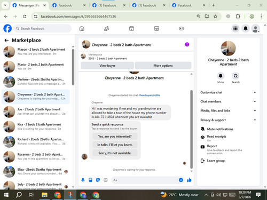The height and width of the screenshot is (200, 267).
Task: Open Mason's 2 beds 2 bath conversation
Action: (36, 52)
